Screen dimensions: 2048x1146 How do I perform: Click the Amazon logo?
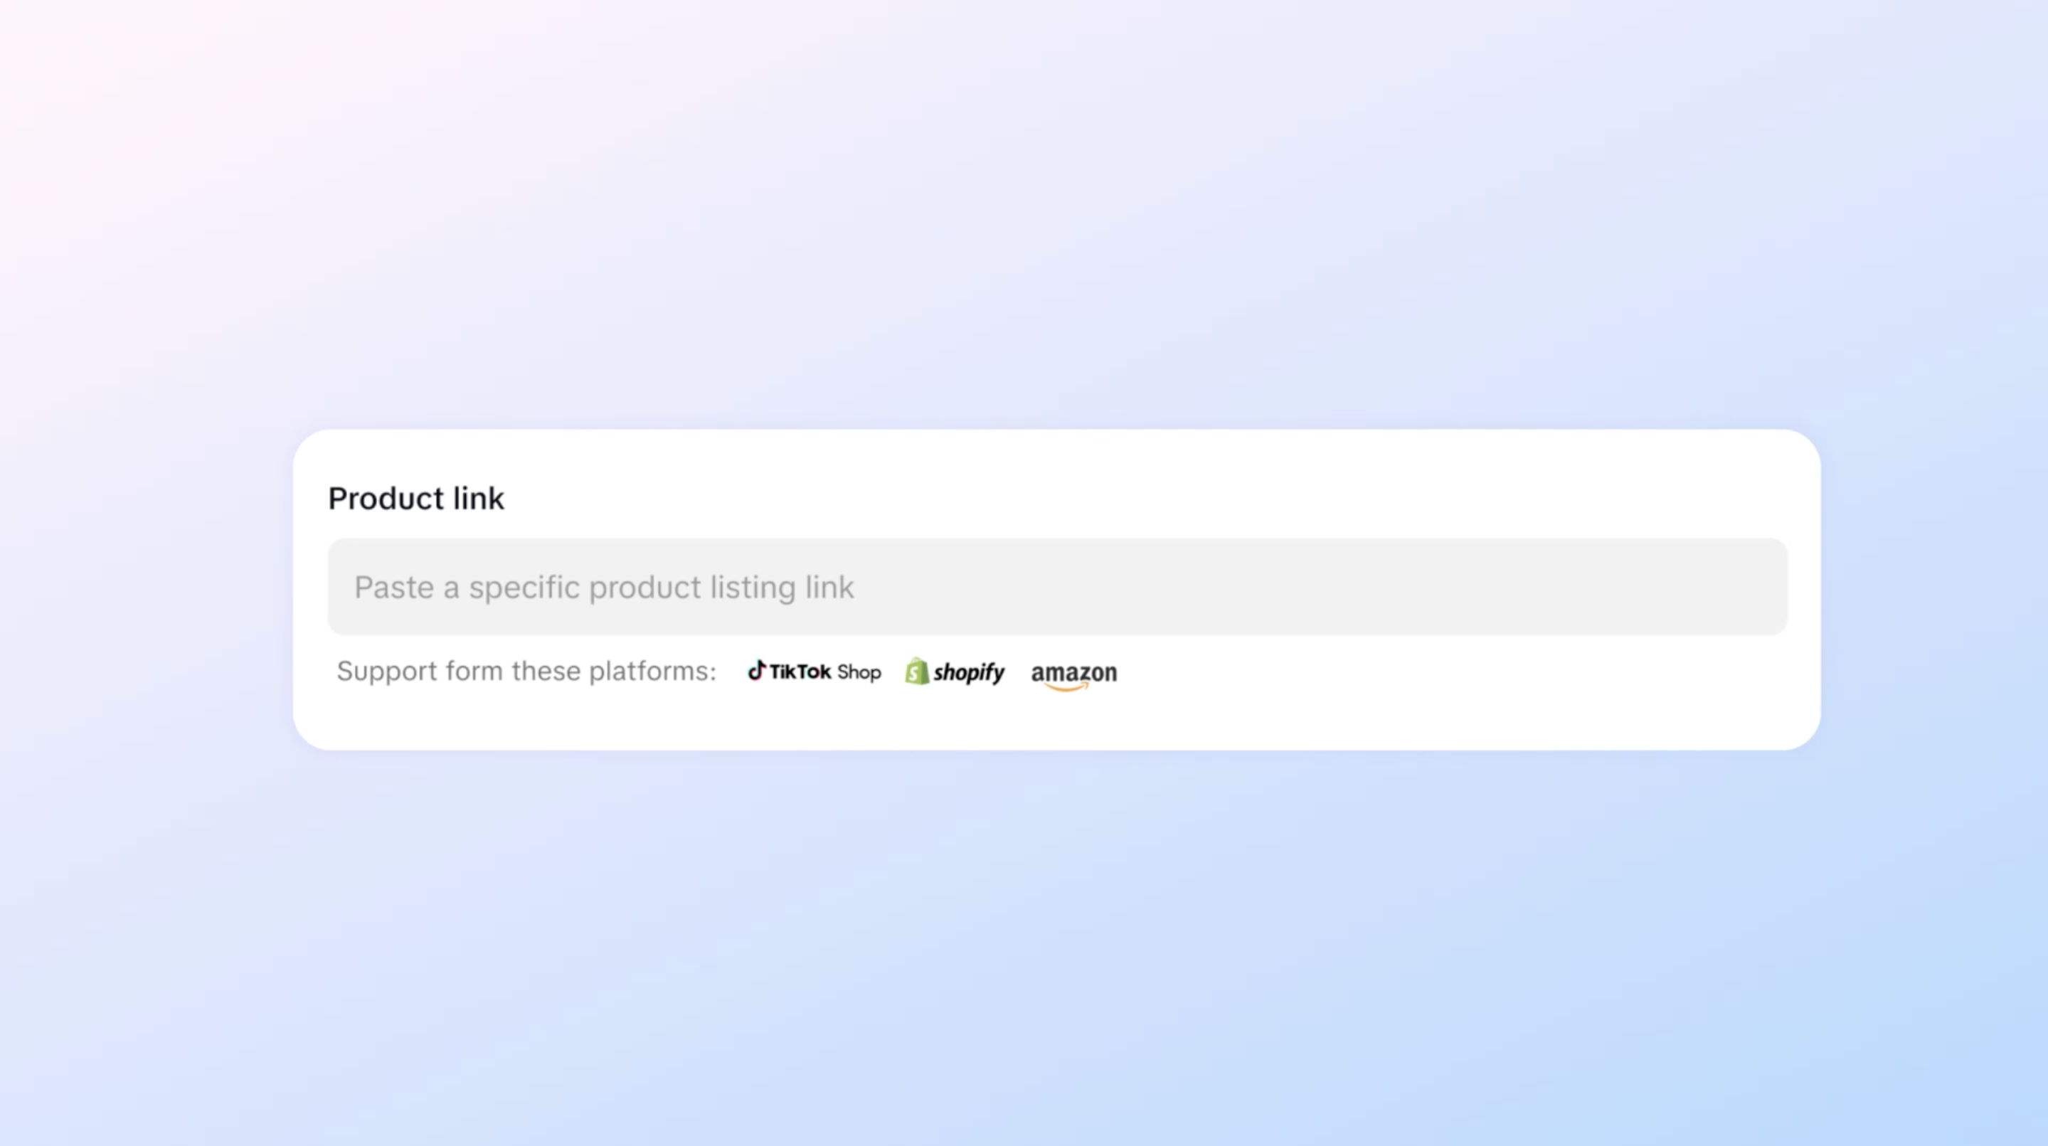pos(1073,674)
